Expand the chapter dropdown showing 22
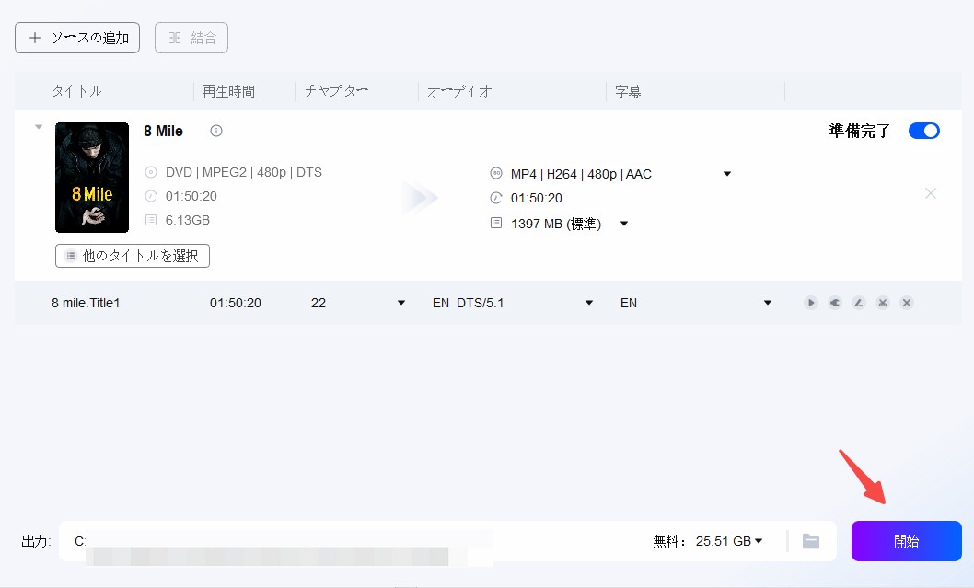The width and height of the screenshot is (974, 588). [x=401, y=303]
